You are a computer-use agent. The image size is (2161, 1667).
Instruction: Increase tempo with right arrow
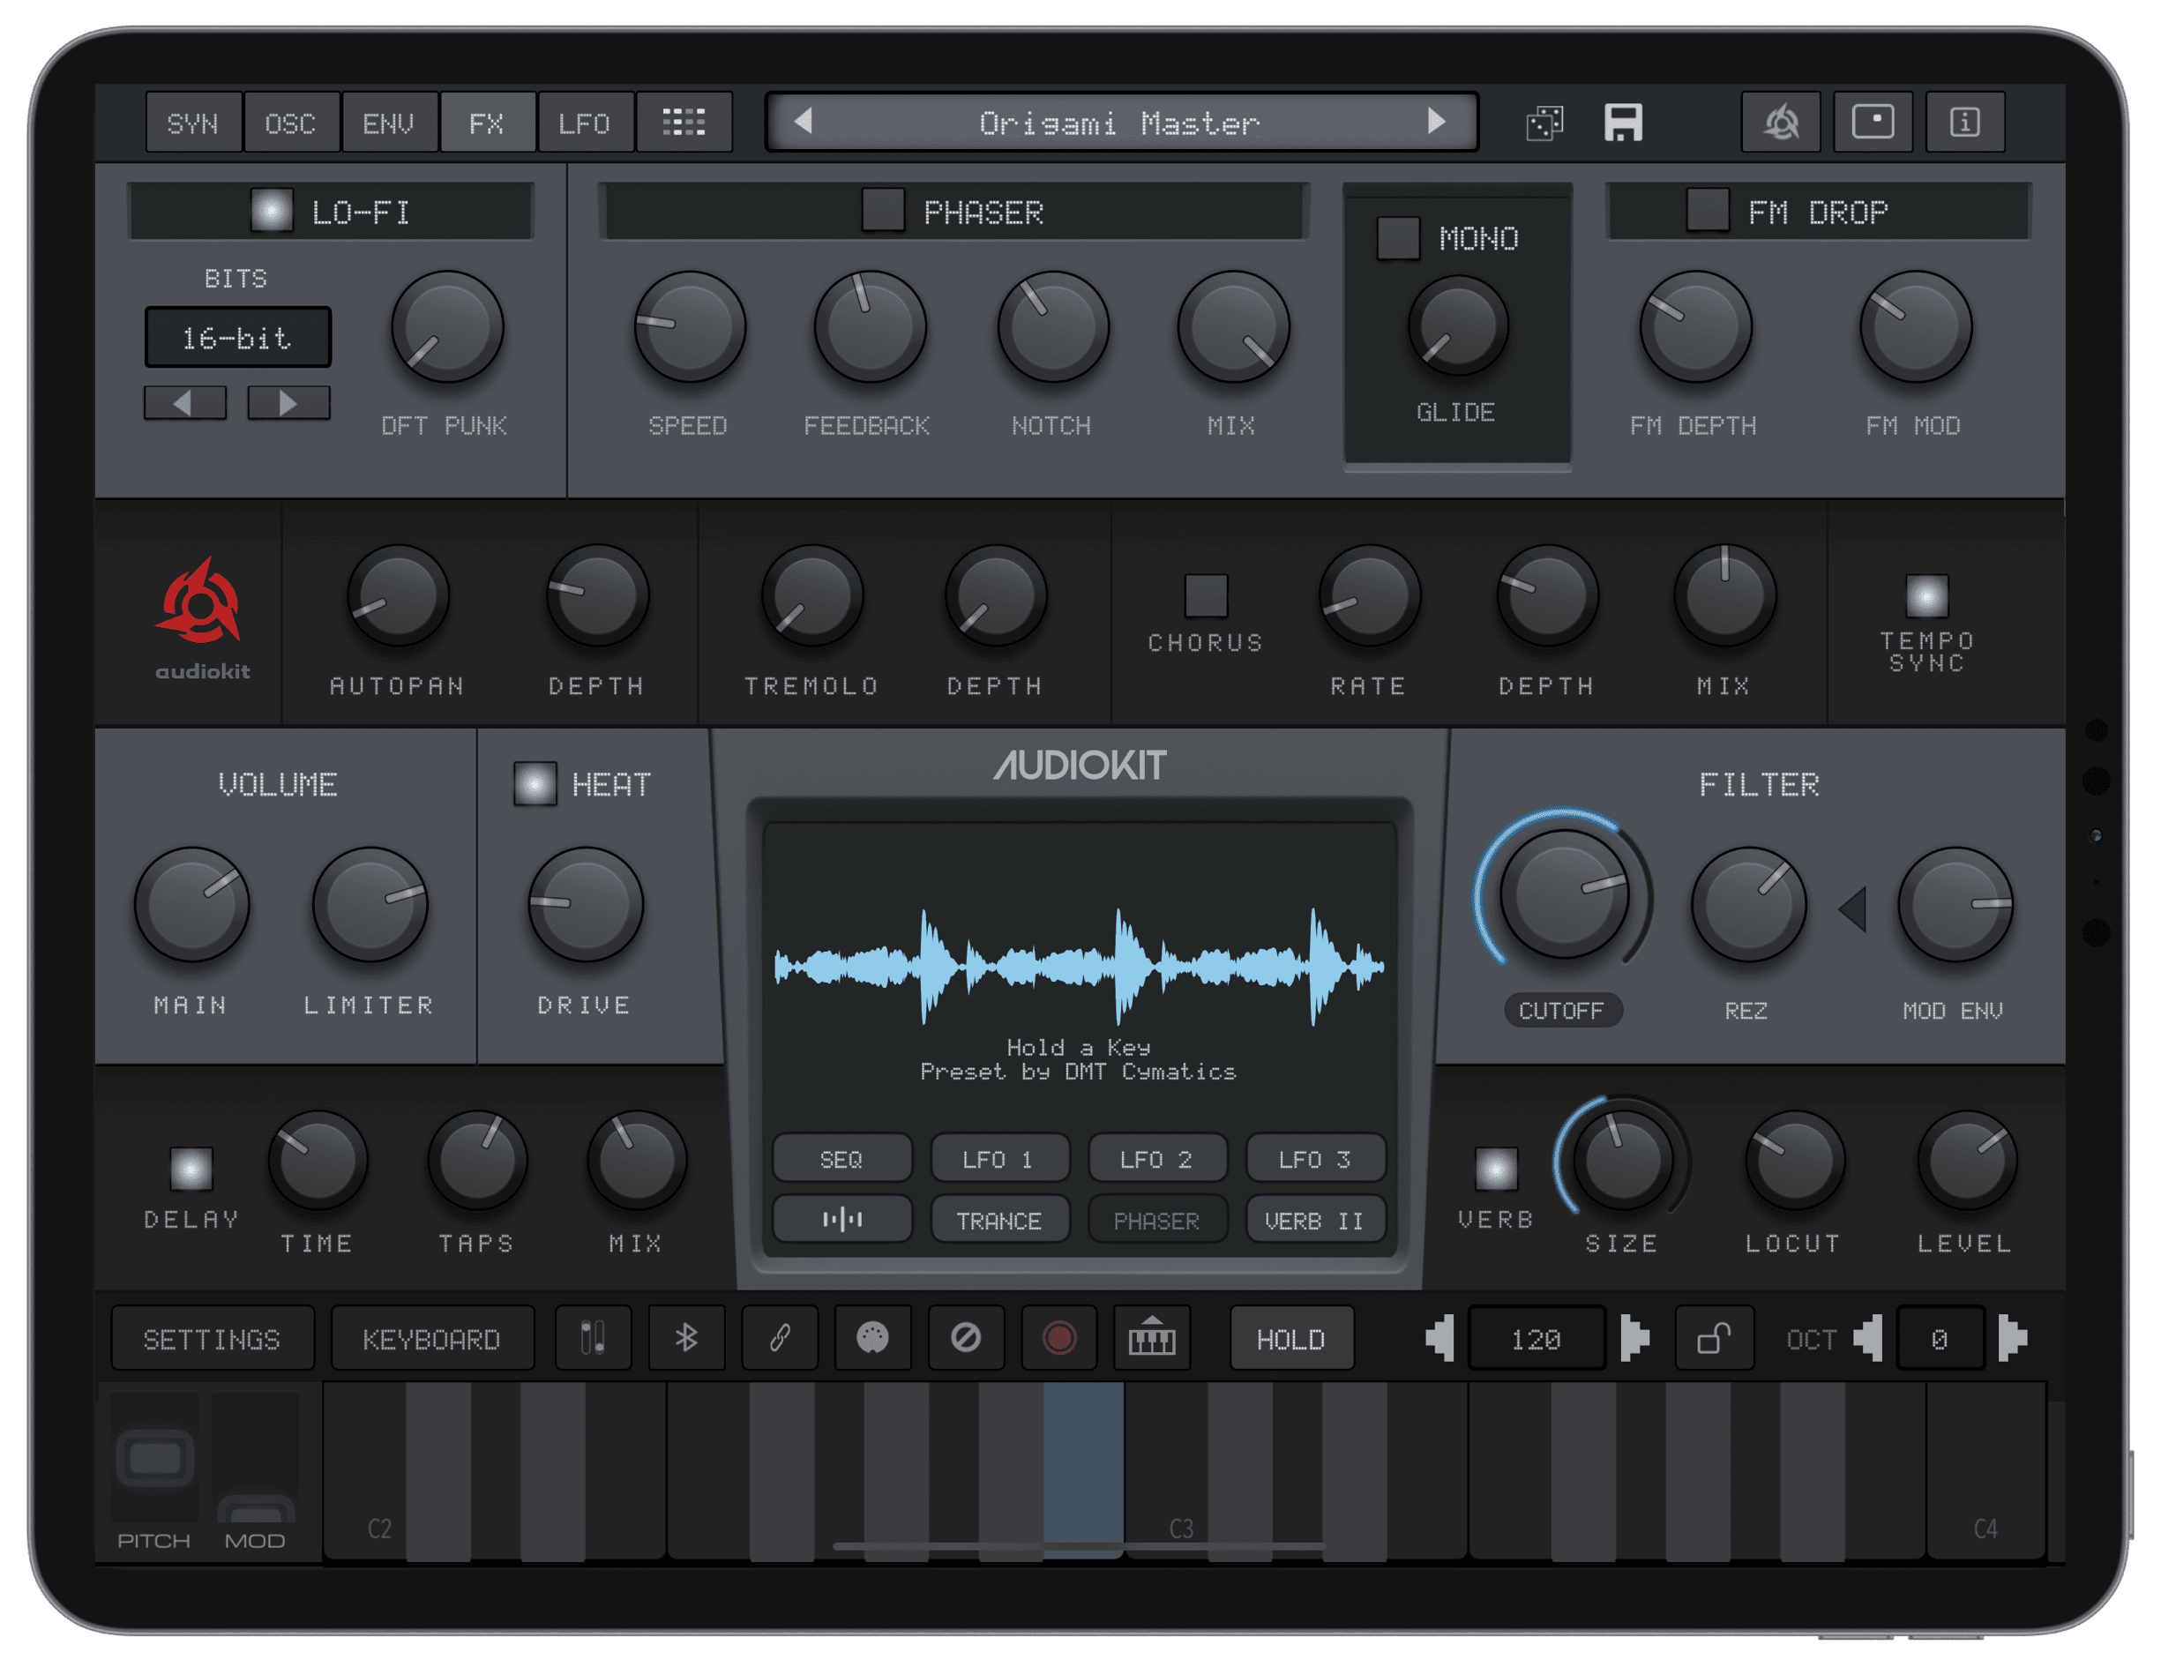1634,1339
